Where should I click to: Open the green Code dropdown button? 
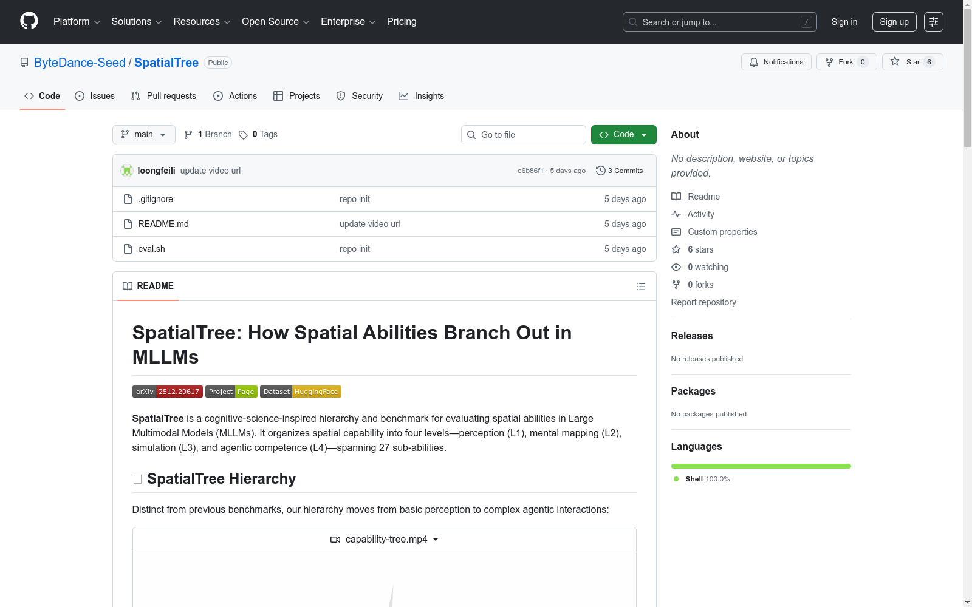[624, 135]
